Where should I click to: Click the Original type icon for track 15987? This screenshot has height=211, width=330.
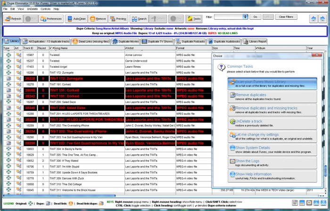pyautogui.click(x=8, y=55)
